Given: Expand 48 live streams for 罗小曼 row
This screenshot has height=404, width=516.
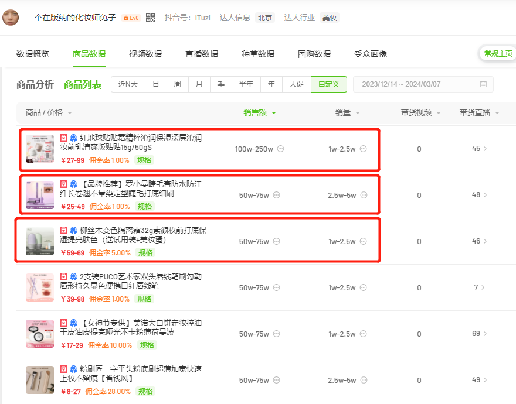Looking at the screenshot, I should click(479, 195).
